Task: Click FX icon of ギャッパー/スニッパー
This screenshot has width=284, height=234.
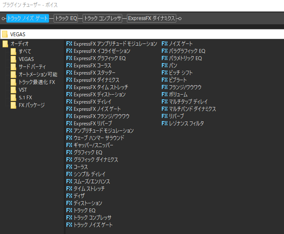Action: [x=69, y=145]
